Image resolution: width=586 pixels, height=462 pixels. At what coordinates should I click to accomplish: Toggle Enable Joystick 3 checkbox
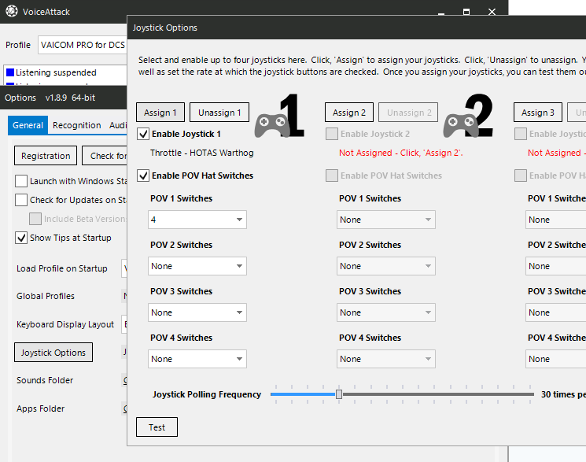pyautogui.click(x=521, y=134)
